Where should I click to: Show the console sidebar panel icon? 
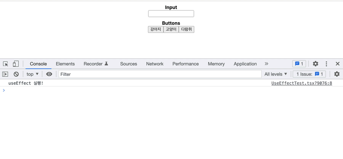[x=5, y=74]
